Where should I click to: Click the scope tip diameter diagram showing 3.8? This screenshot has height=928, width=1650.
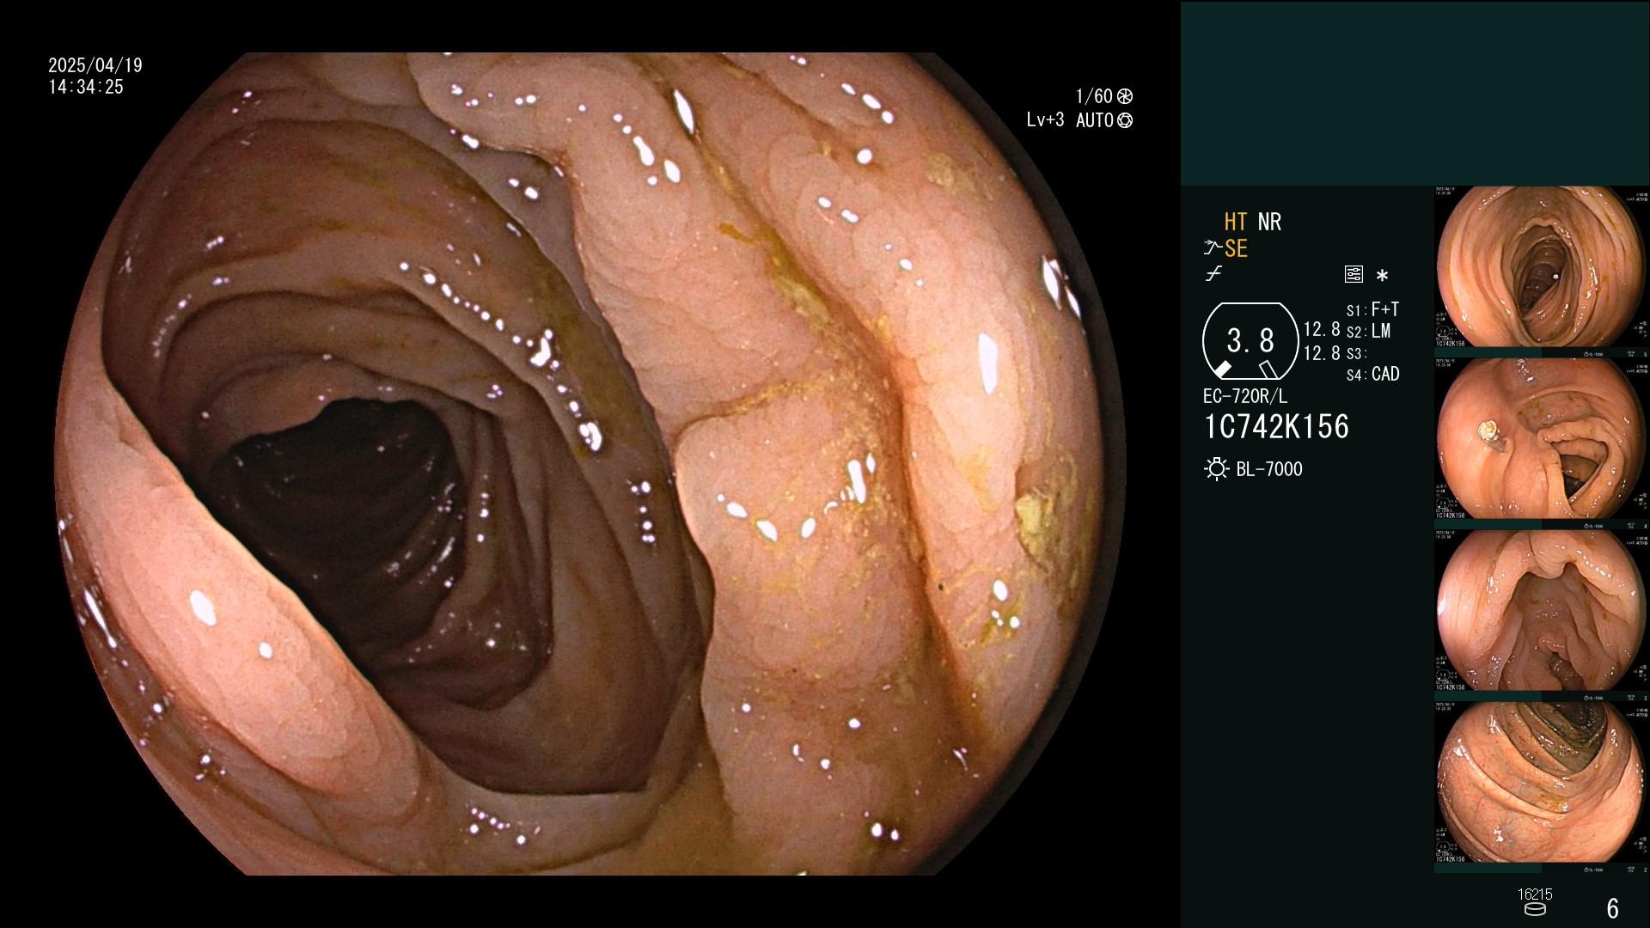[x=1250, y=341]
